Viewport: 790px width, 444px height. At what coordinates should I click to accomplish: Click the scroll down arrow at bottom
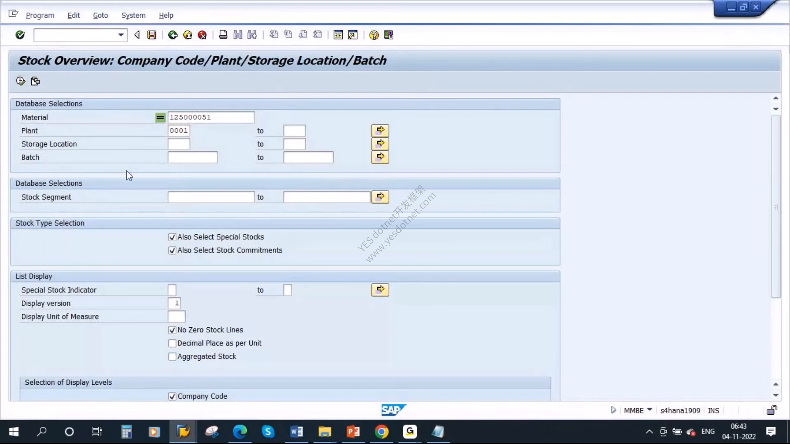pyautogui.click(x=776, y=395)
